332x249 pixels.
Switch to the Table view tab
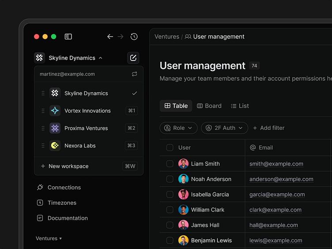point(176,106)
